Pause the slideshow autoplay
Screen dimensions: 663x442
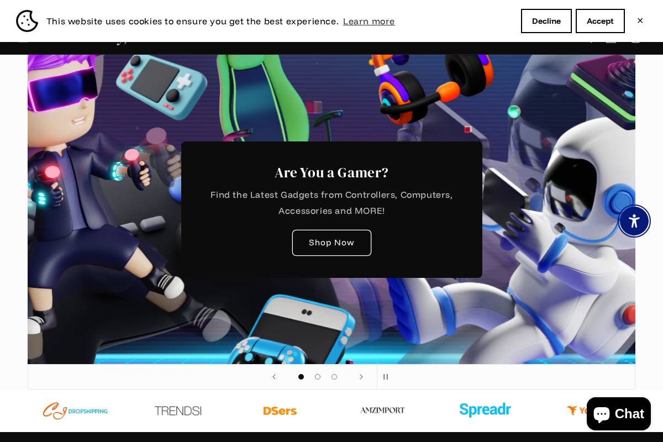[386, 377]
